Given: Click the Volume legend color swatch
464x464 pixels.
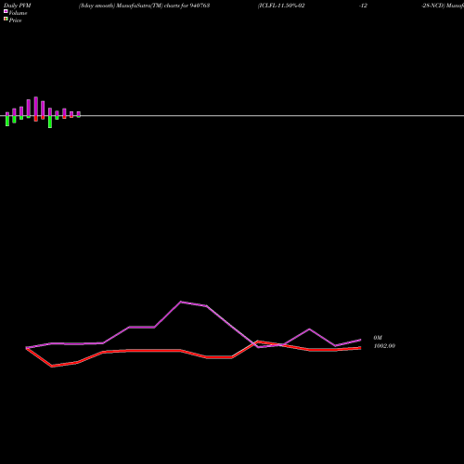Looking at the screenshot, I should tap(6, 11).
